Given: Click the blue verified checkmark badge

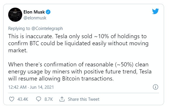Looking at the screenshot, I should click(48, 12).
